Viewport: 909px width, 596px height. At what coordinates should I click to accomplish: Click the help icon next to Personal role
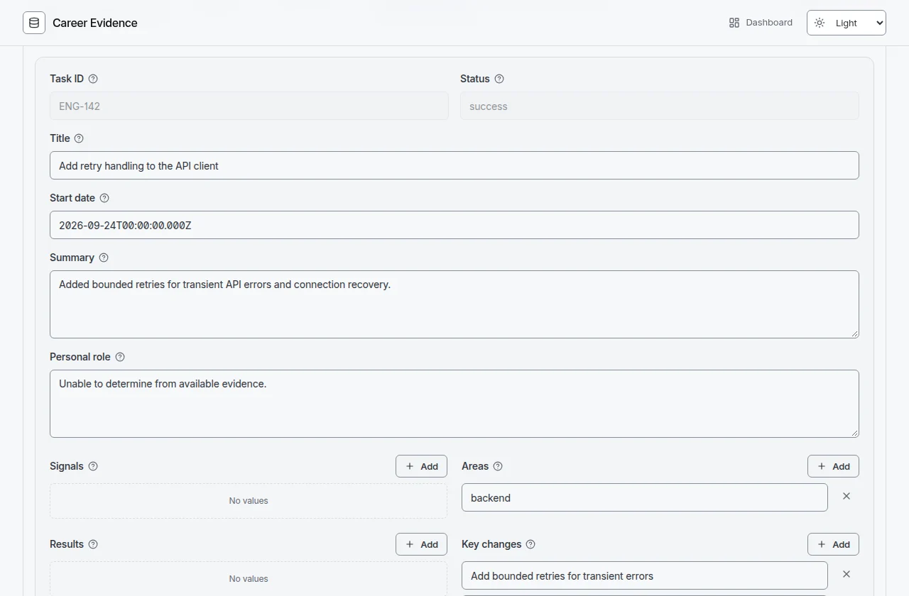120,357
